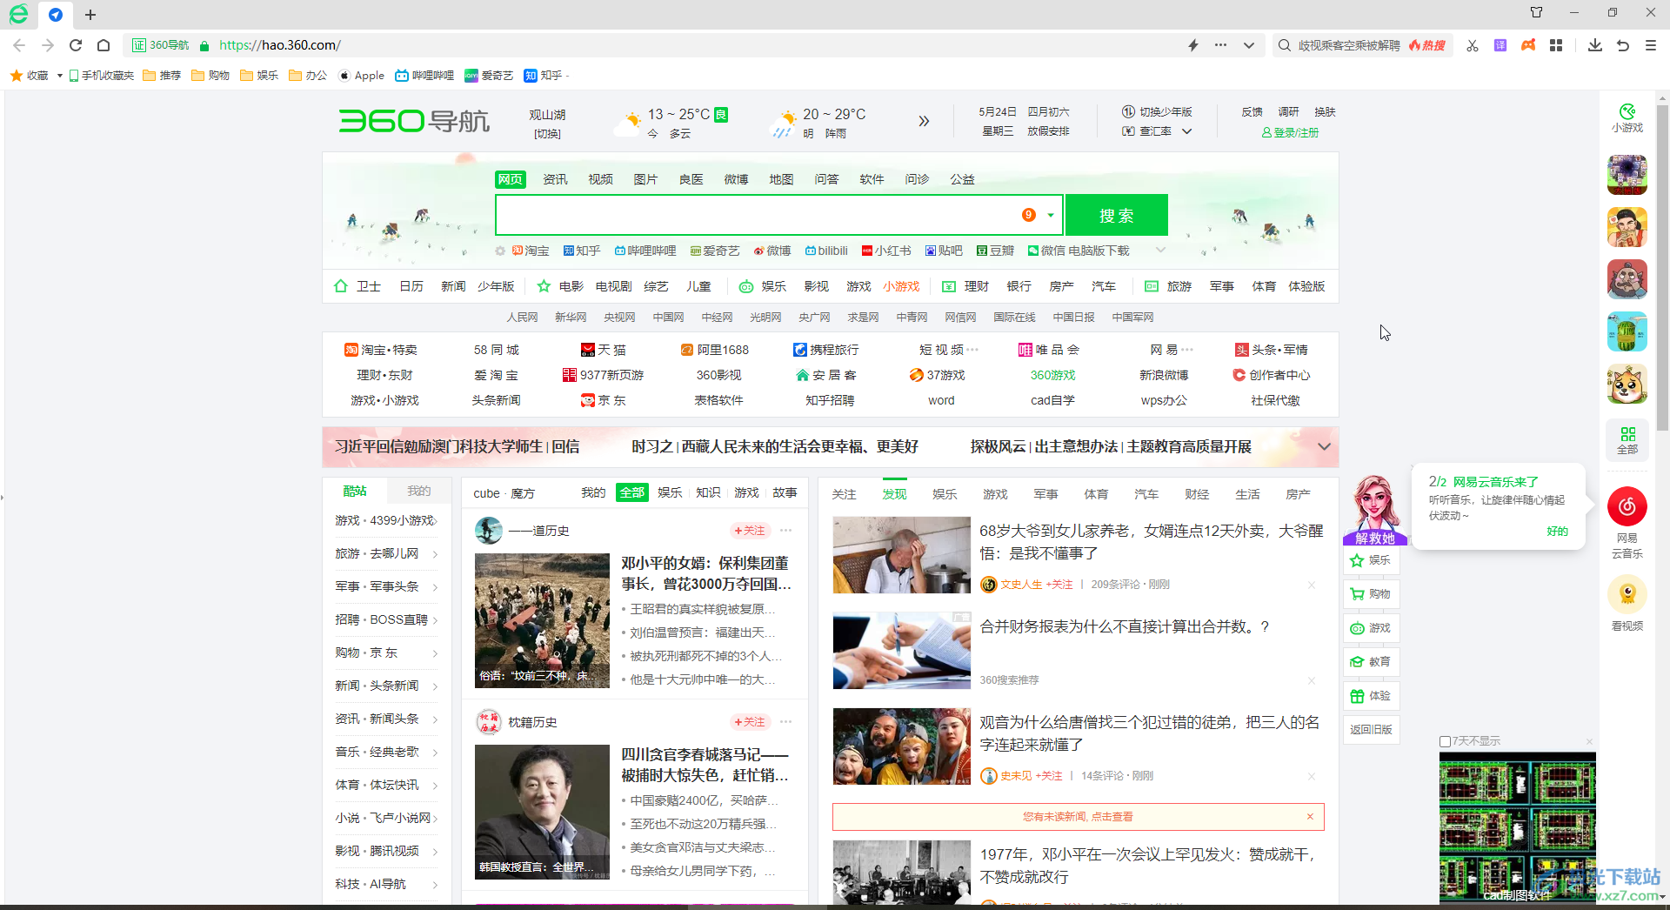Image resolution: width=1670 pixels, height=910 pixels.
Task: Open the 哔哩哔哩 bookmark
Action: click(x=424, y=76)
